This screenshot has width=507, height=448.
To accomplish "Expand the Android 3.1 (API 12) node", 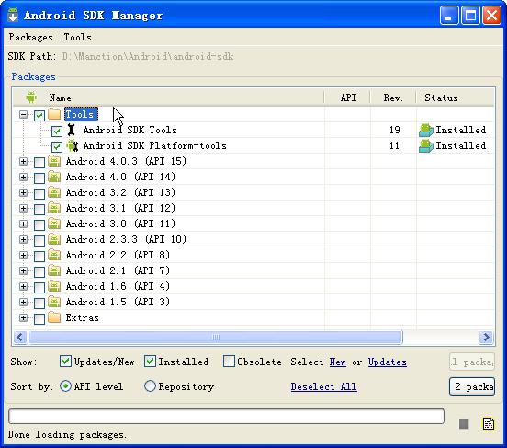I will point(23,208).
